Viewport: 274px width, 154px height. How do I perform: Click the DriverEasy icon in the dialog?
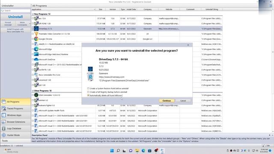coord(90,69)
